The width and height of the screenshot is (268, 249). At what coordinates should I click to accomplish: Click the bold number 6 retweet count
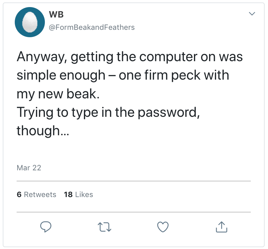pos(19,195)
